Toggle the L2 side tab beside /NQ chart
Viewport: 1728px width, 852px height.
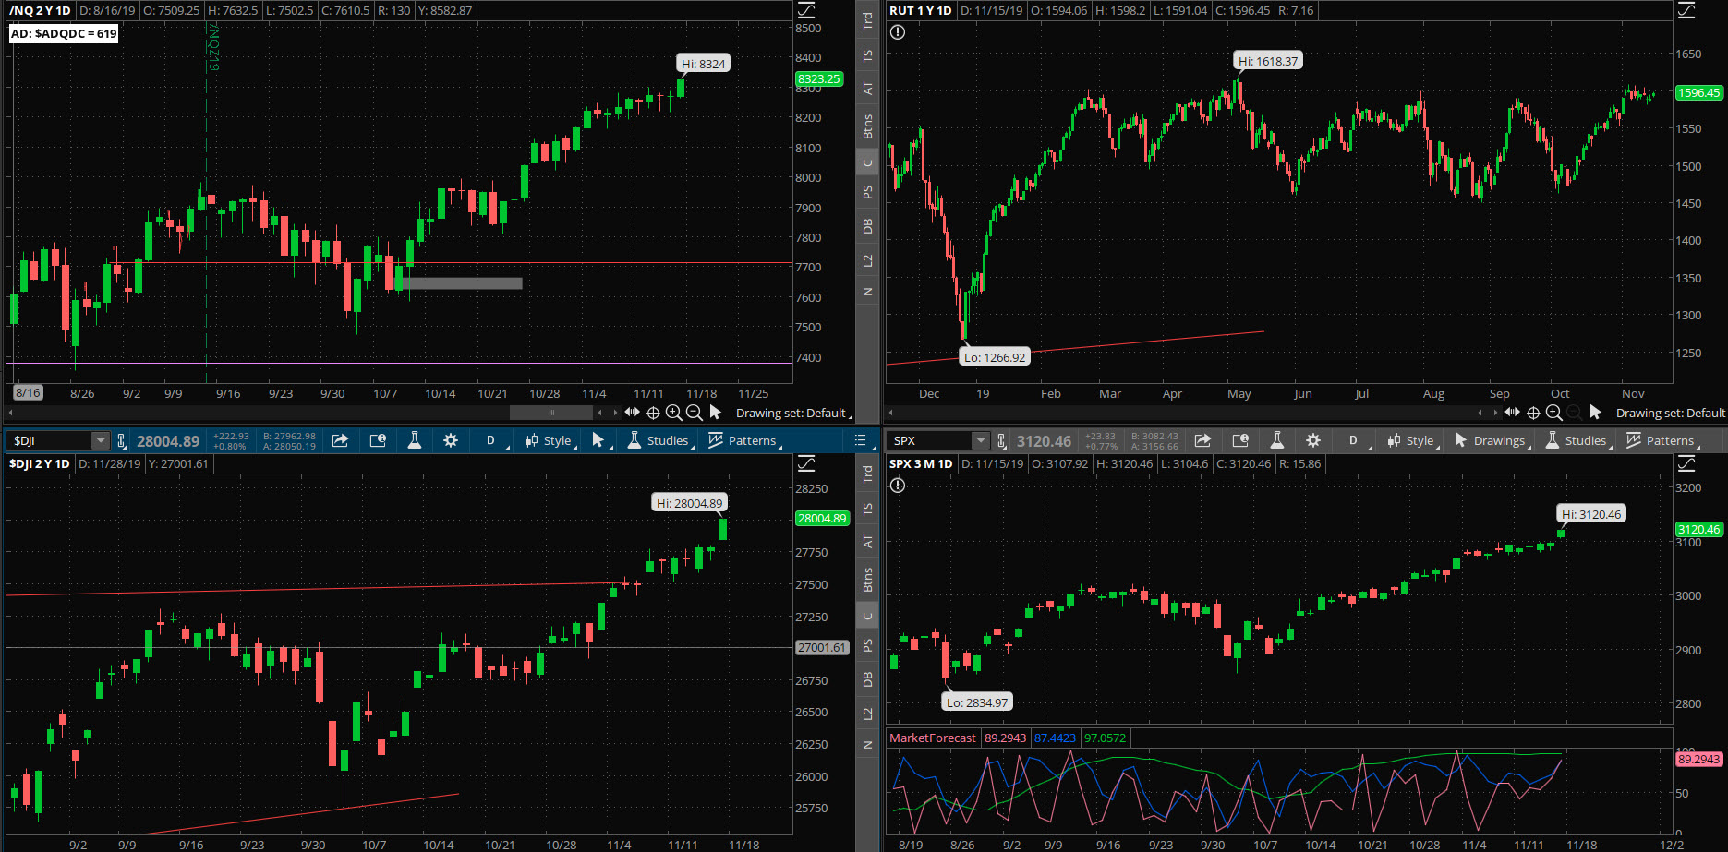[x=867, y=261]
